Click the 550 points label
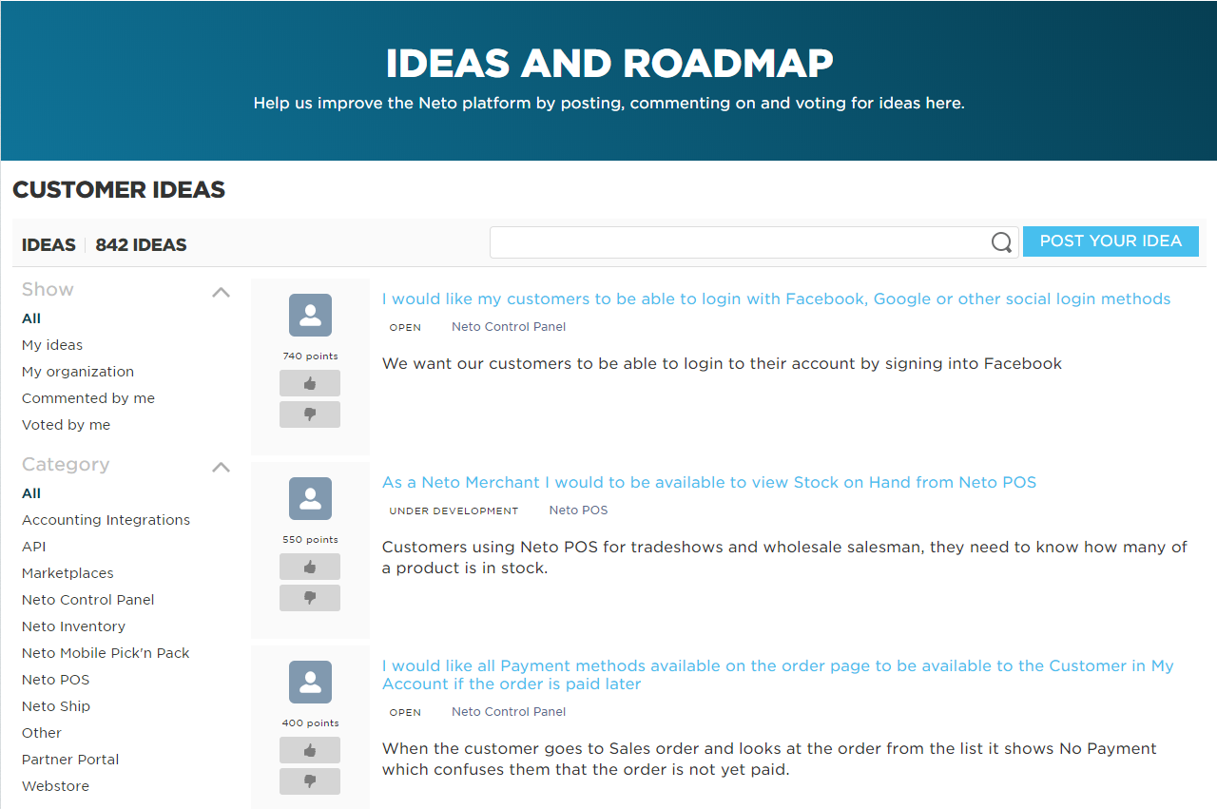The image size is (1217, 809). [310, 540]
